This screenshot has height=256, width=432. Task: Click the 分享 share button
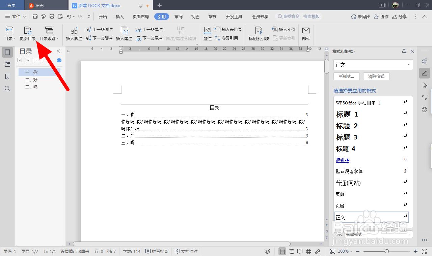(x=399, y=17)
